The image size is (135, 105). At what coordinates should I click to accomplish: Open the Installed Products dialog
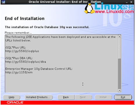(39, 97)
